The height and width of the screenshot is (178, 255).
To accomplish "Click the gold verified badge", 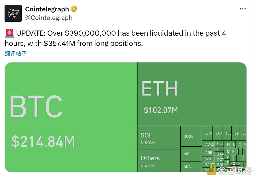I will [74, 9].
